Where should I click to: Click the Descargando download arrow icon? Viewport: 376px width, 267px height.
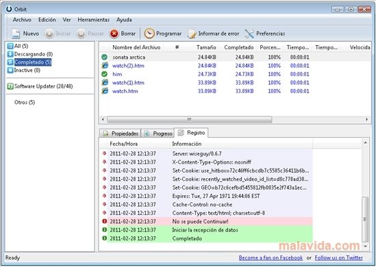[x=10, y=54]
